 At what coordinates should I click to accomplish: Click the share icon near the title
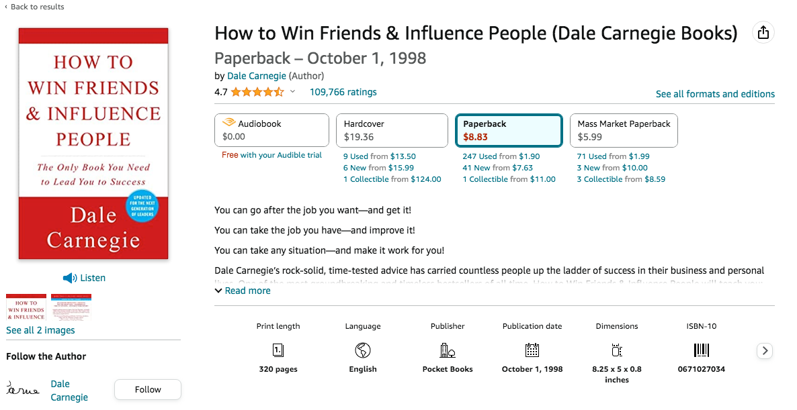(763, 32)
